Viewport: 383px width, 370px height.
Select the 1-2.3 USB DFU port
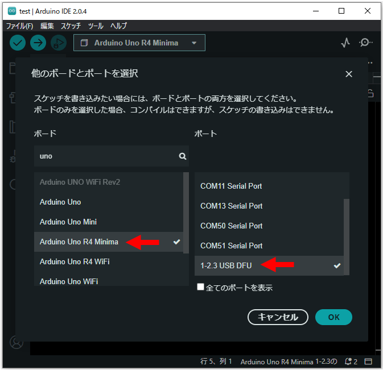point(269,265)
